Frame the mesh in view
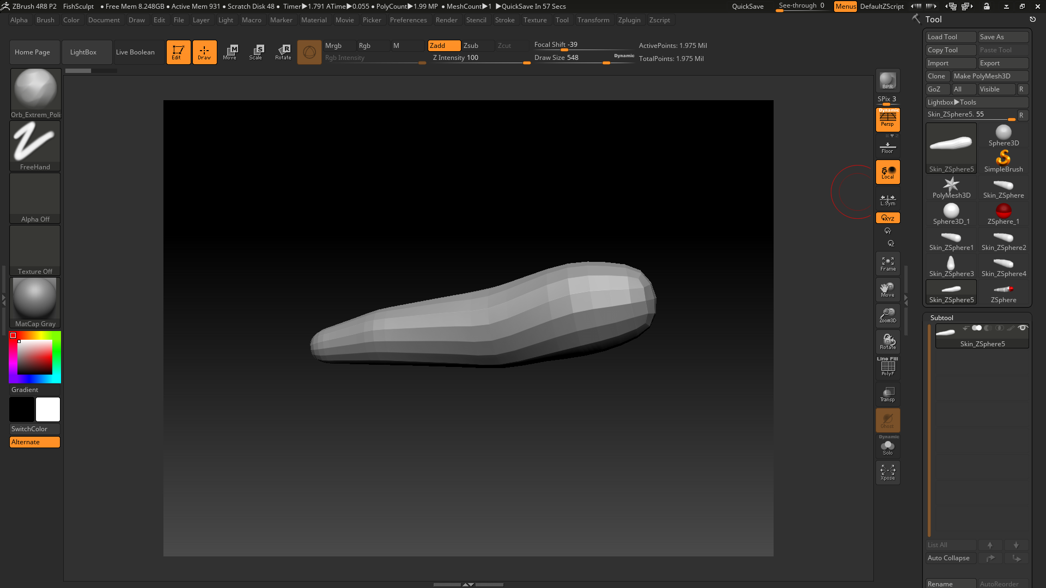This screenshot has width=1046, height=588. pos(887,264)
